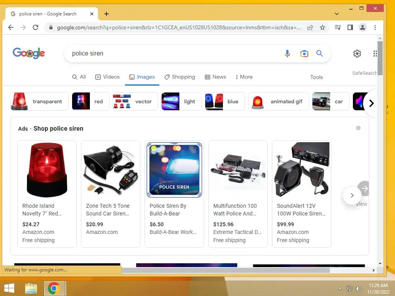Open Google quick settings gear
Image resolution: width=395 pixels, height=296 pixels.
click(357, 53)
